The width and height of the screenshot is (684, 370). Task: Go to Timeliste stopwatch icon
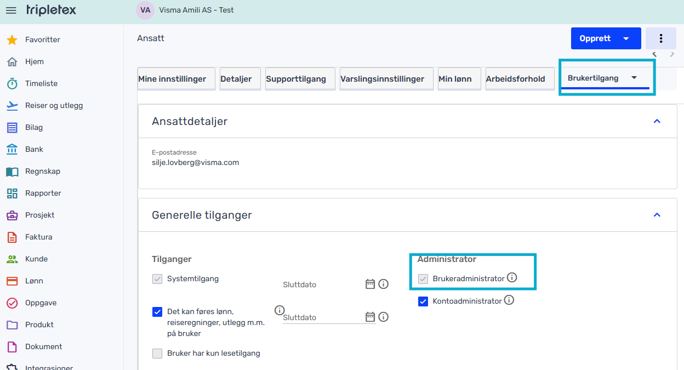12,84
